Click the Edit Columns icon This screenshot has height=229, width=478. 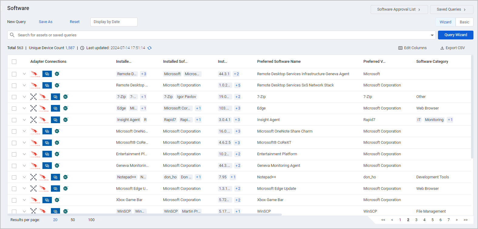pos(400,48)
